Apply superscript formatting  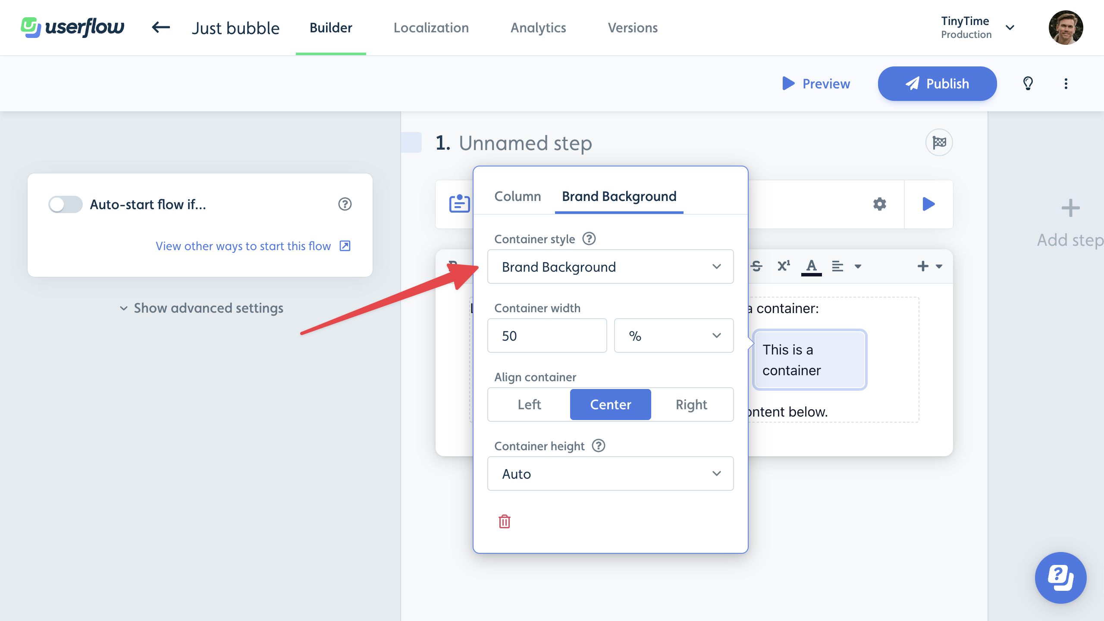[784, 266]
